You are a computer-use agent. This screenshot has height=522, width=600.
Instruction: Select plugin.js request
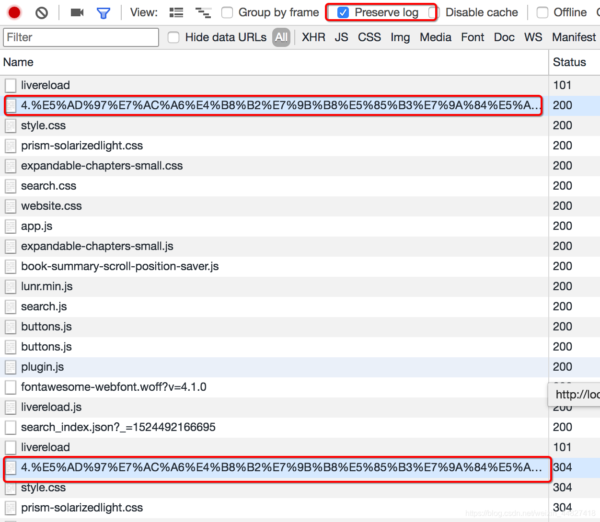pos(300,367)
